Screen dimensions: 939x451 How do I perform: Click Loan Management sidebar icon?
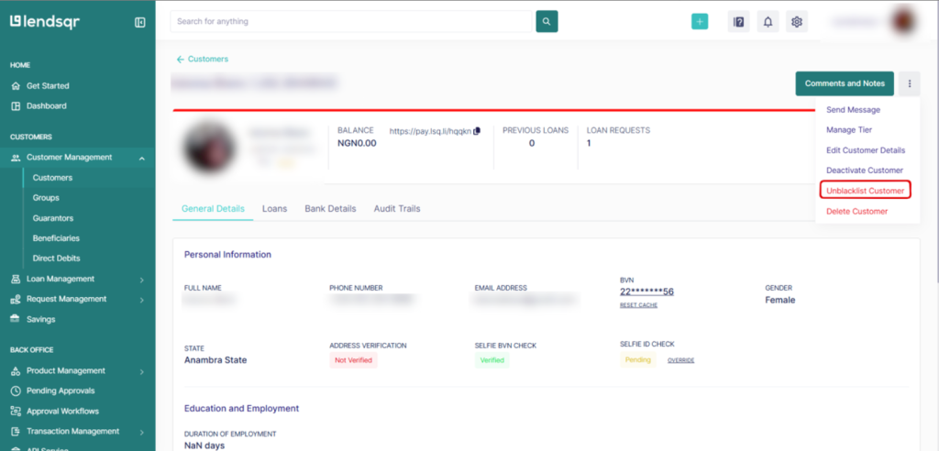click(17, 279)
